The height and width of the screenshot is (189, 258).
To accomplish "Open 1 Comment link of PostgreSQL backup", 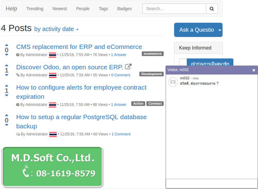I will tap(121, 134).
